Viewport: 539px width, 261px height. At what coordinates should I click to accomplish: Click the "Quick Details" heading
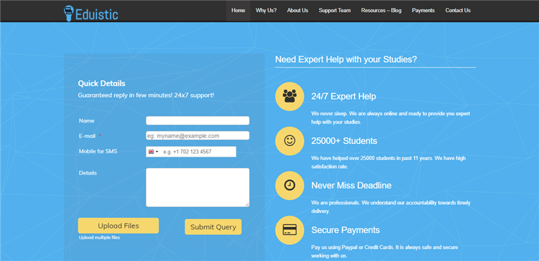tap(102, 84)
